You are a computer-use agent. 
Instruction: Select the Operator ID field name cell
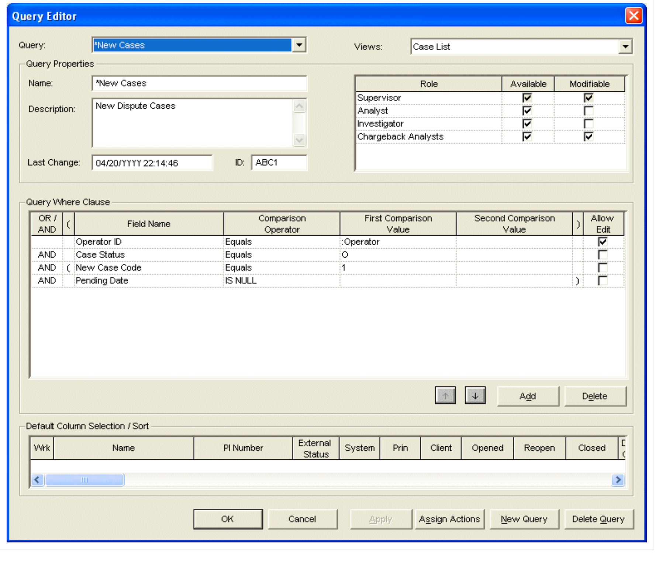click(x=149, y=242)
